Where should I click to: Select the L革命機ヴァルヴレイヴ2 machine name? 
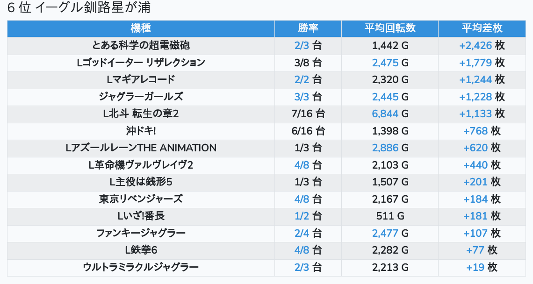141,165
